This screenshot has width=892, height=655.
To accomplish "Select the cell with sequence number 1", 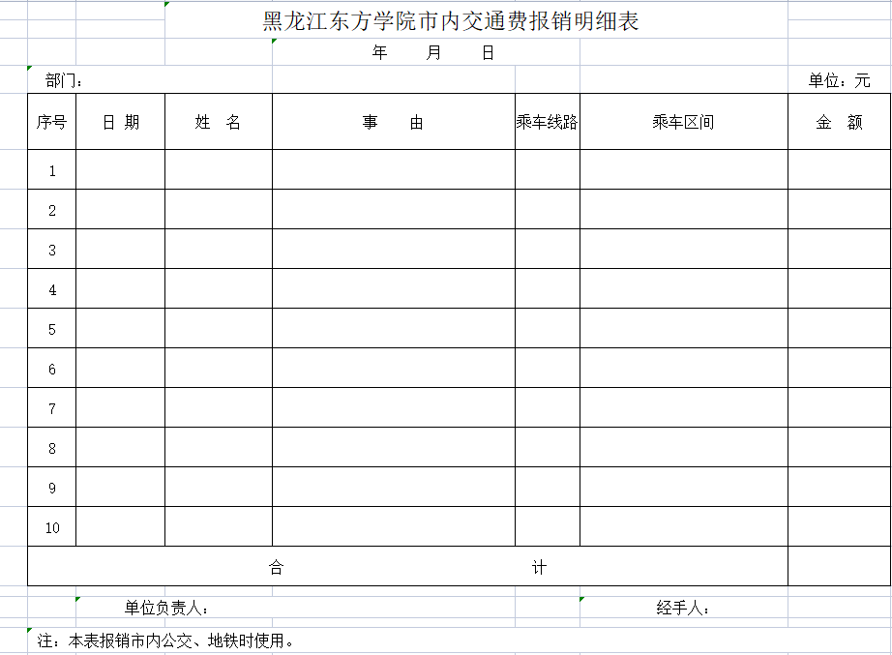I will pos(52,169).
